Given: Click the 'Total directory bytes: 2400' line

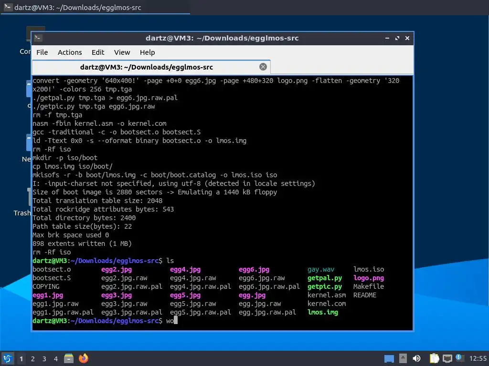Looking at the screenshot, I should tap(84, 217).
